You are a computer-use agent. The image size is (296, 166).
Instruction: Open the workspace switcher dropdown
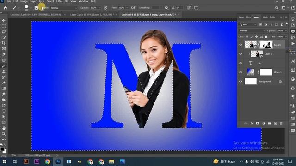pos(285,8)
